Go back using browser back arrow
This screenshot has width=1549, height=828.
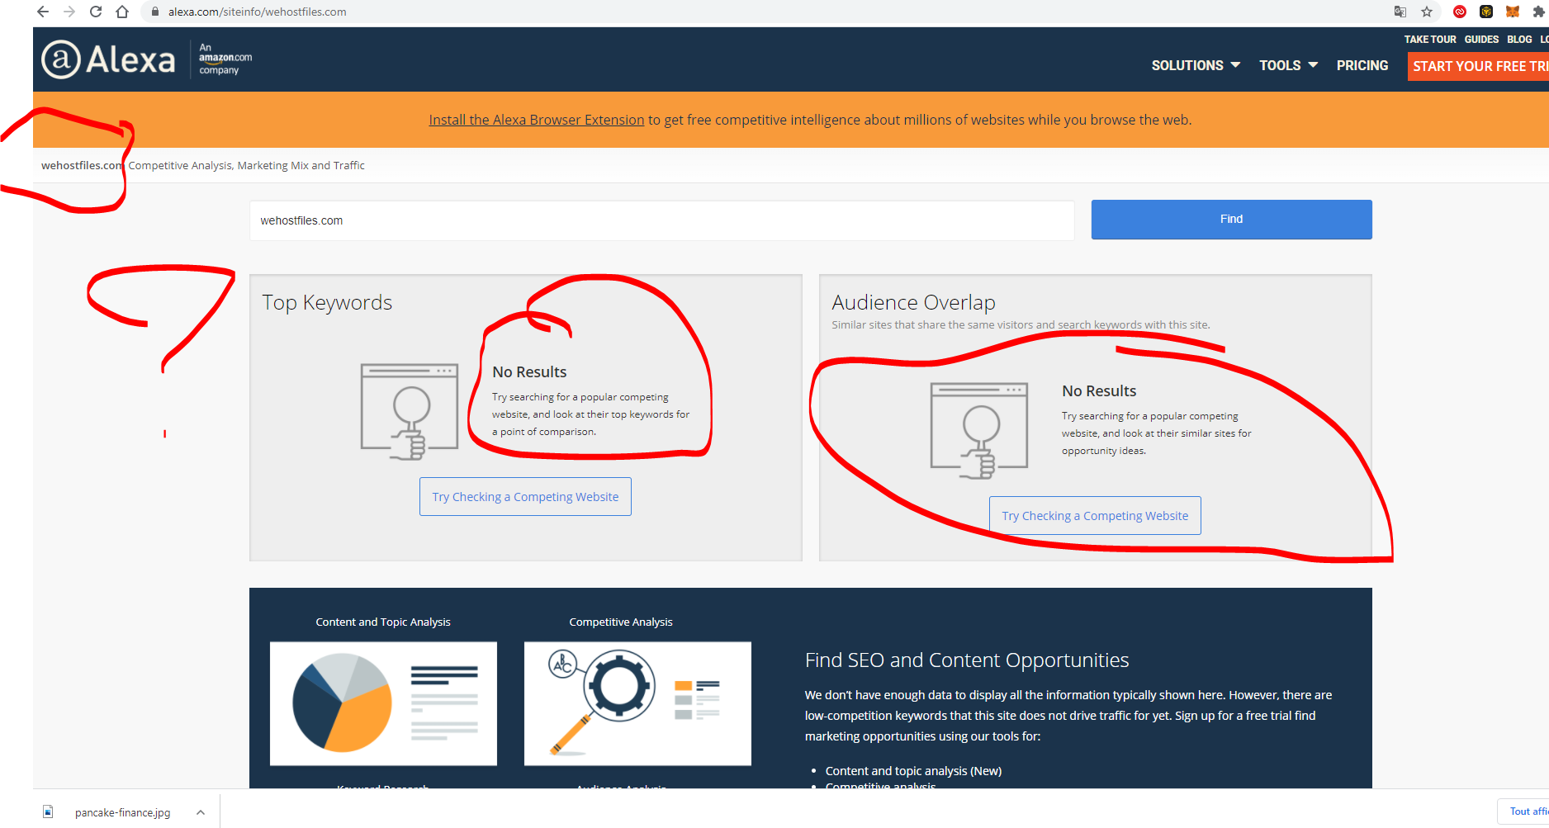tap(43, 12)
